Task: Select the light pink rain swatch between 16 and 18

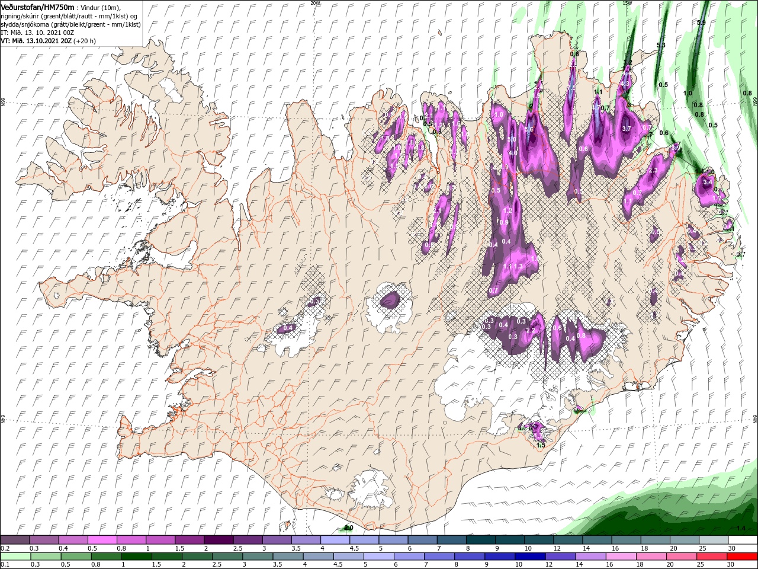Action: point(620,557)
